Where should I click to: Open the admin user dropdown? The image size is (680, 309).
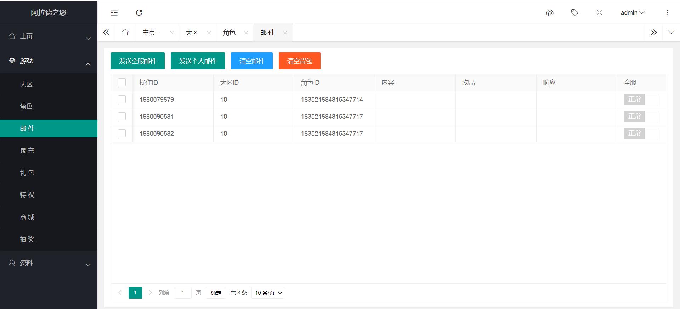coord(632,13)
